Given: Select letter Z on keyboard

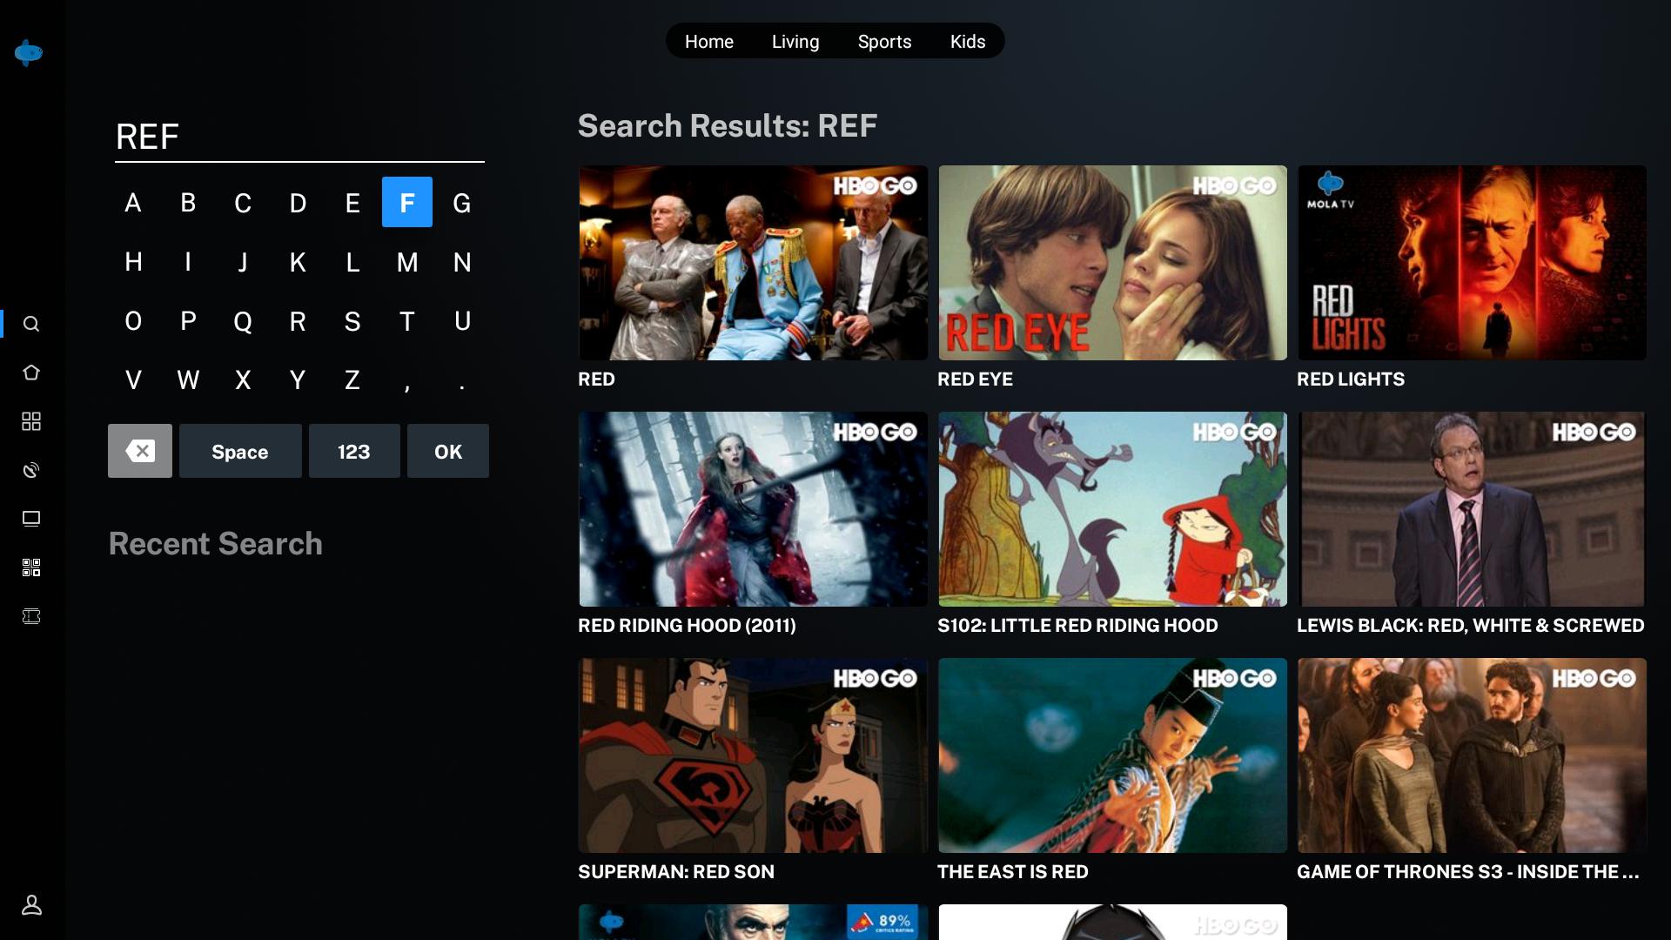Looking at the screenshot, I should [352, 379].
